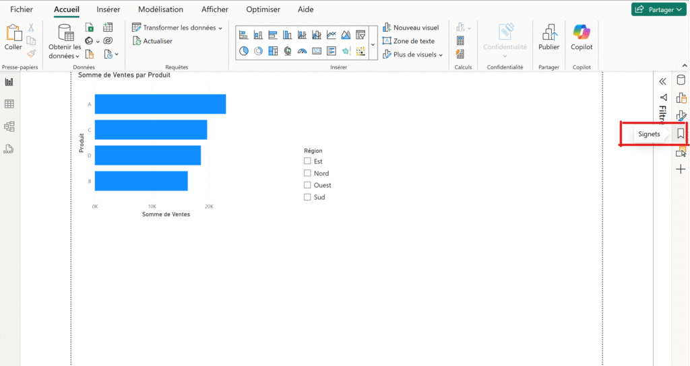Open the data pane cylinder icon
This screenshot has height=366, width=690.
click(x=681, y=81)
